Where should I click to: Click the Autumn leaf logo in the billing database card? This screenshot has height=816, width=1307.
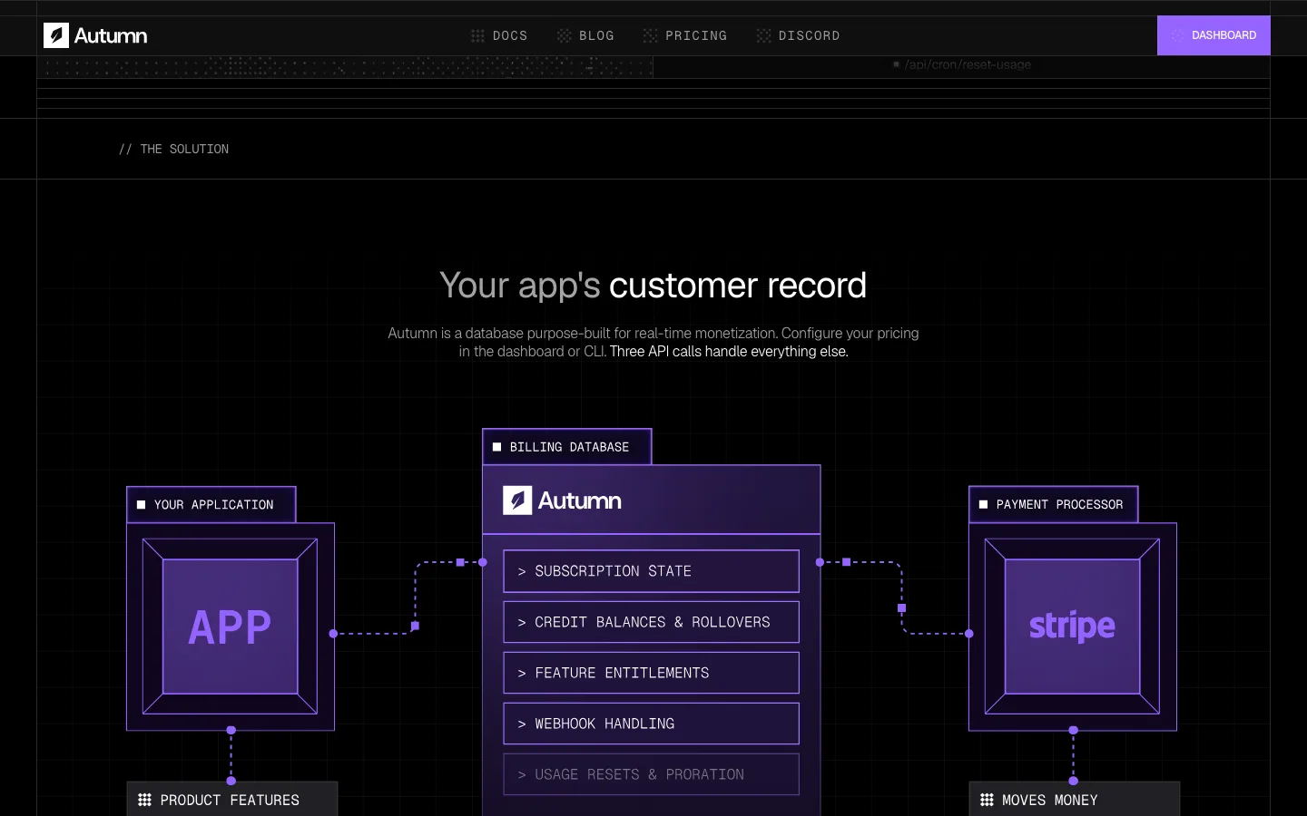pos(517,500)
